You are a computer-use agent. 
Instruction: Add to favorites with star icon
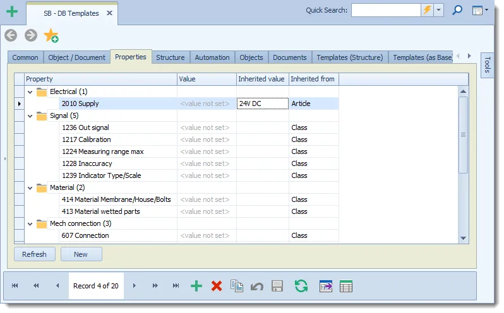[x=51, y=35]
